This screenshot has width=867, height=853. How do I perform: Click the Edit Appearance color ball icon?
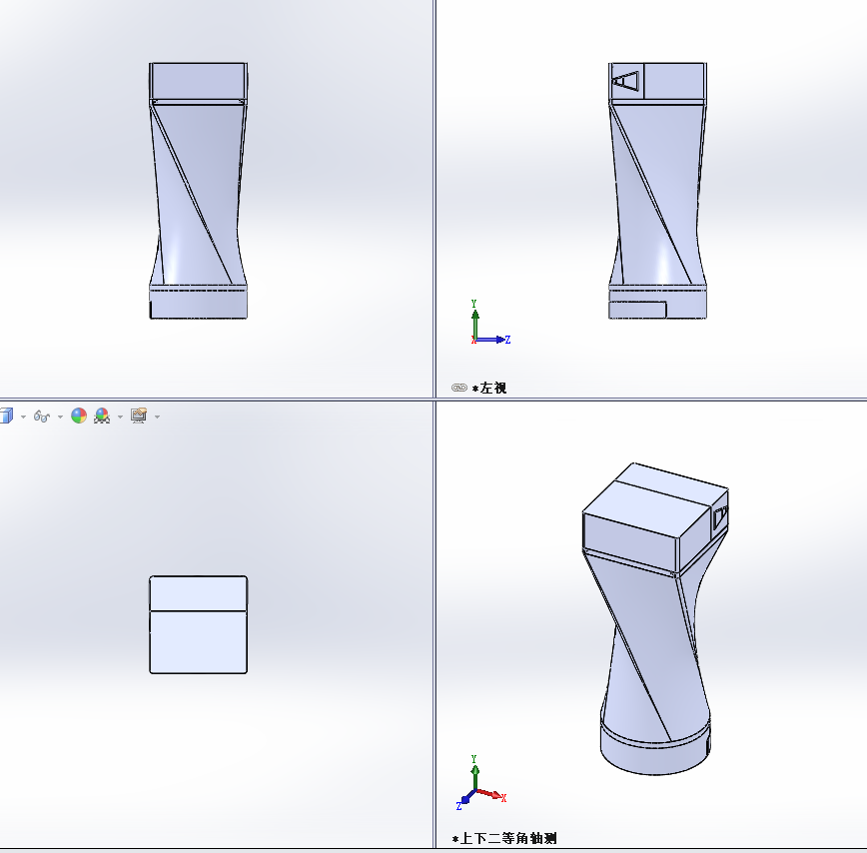point(79,416)
